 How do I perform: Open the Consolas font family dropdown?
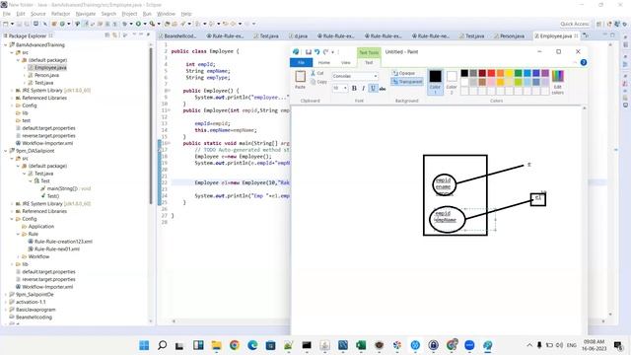tap(377, 76)
